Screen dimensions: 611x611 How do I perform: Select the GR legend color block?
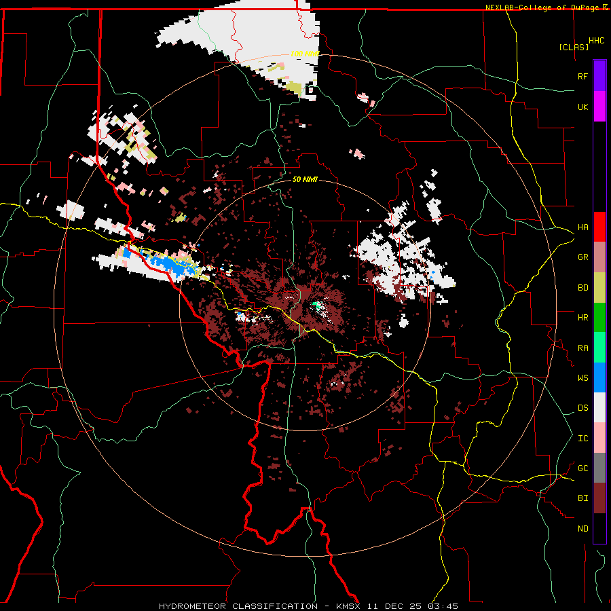pos(599,257)
